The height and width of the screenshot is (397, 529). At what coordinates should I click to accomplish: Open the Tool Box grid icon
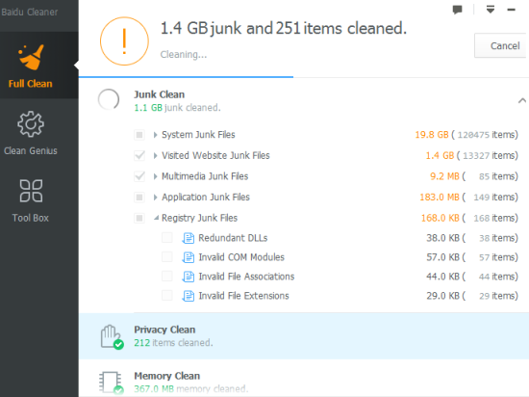point(31,191)
